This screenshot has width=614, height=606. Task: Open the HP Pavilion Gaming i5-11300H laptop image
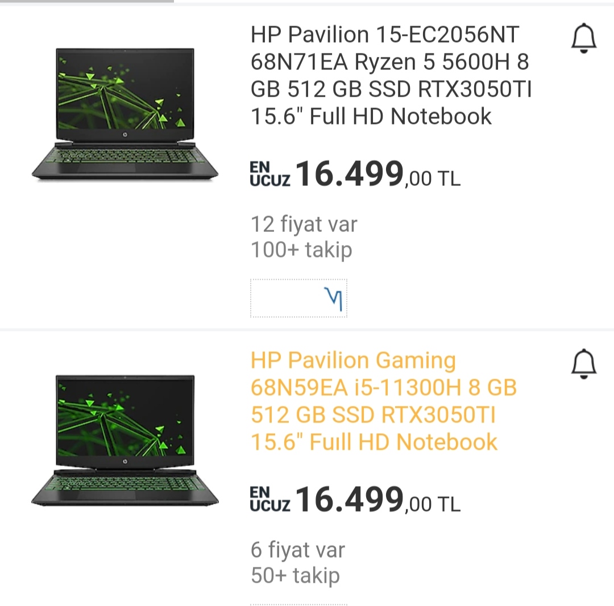[125, 439]
